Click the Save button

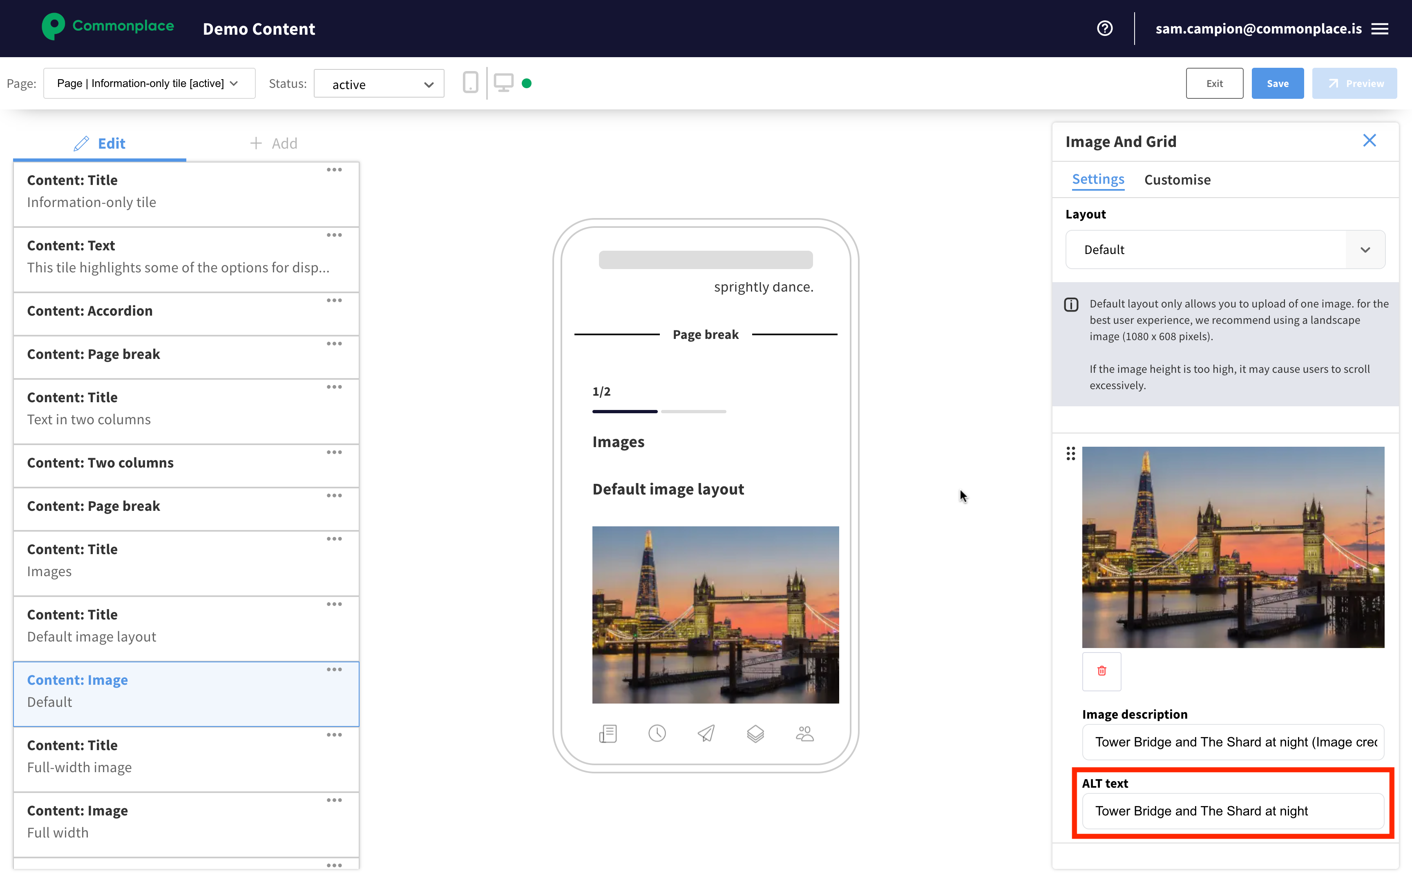tap(1277, 83)
